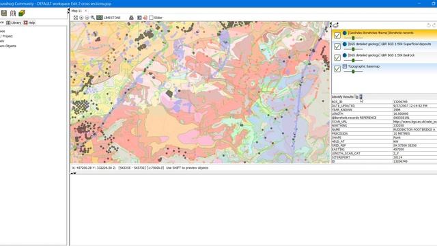Screen dimensions: 437x246
Task: Uncheck Topographic Basemap visibility checkbox
Action: (x=337, y=68)
